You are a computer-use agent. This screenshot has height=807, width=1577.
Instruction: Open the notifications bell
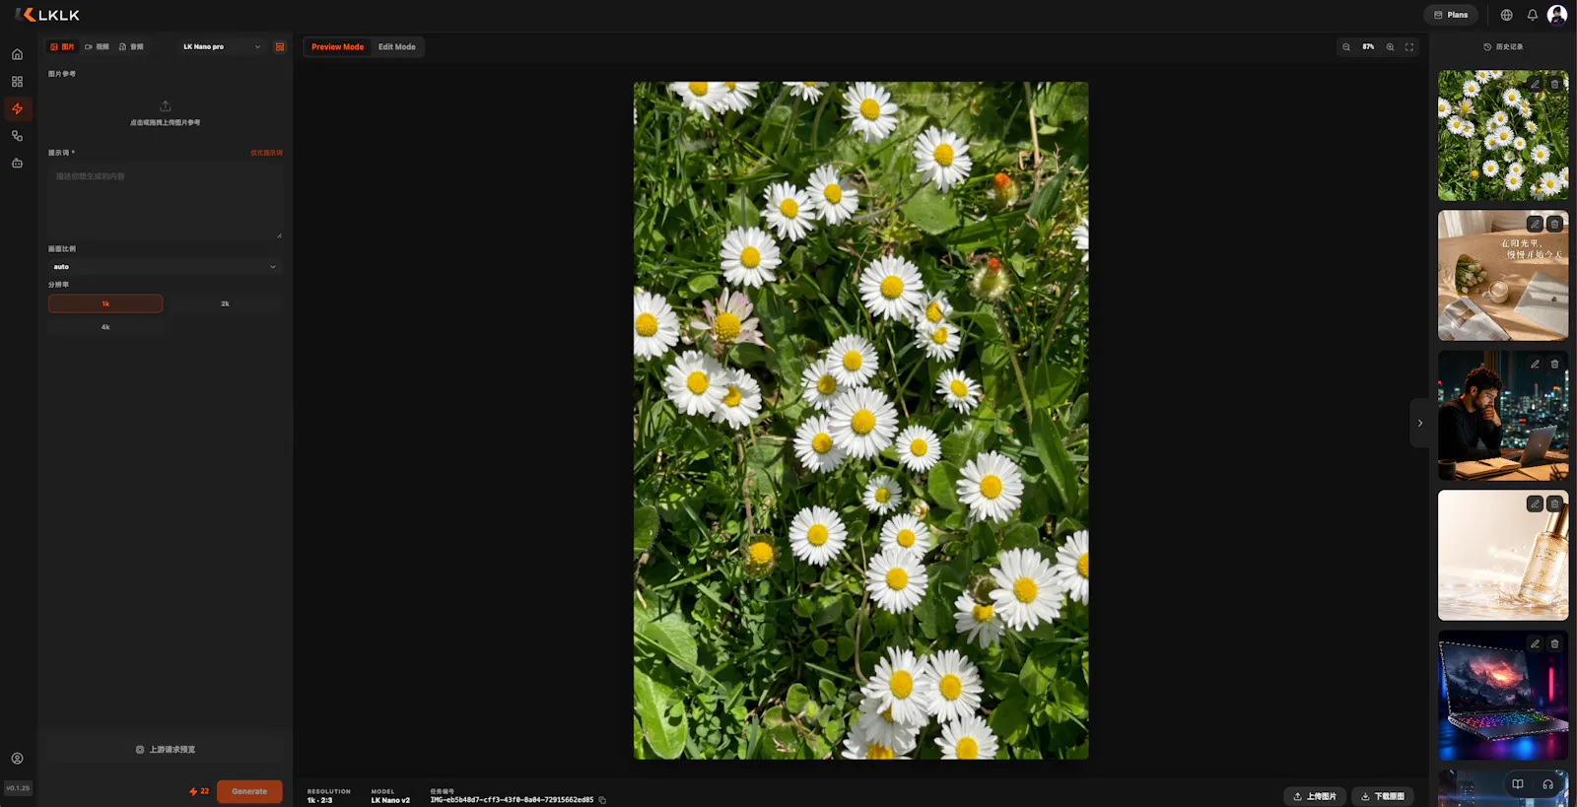1532,15
